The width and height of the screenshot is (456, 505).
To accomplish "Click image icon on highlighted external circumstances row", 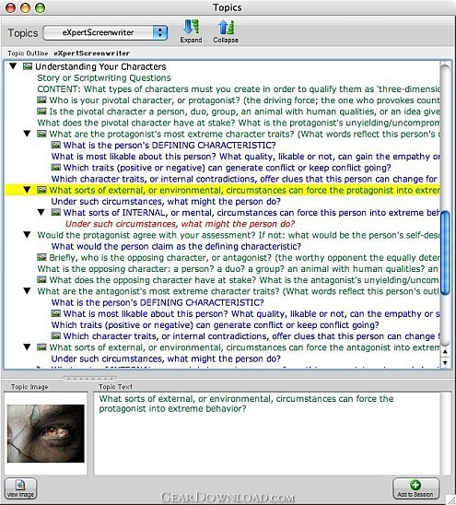I will [41, 190].
